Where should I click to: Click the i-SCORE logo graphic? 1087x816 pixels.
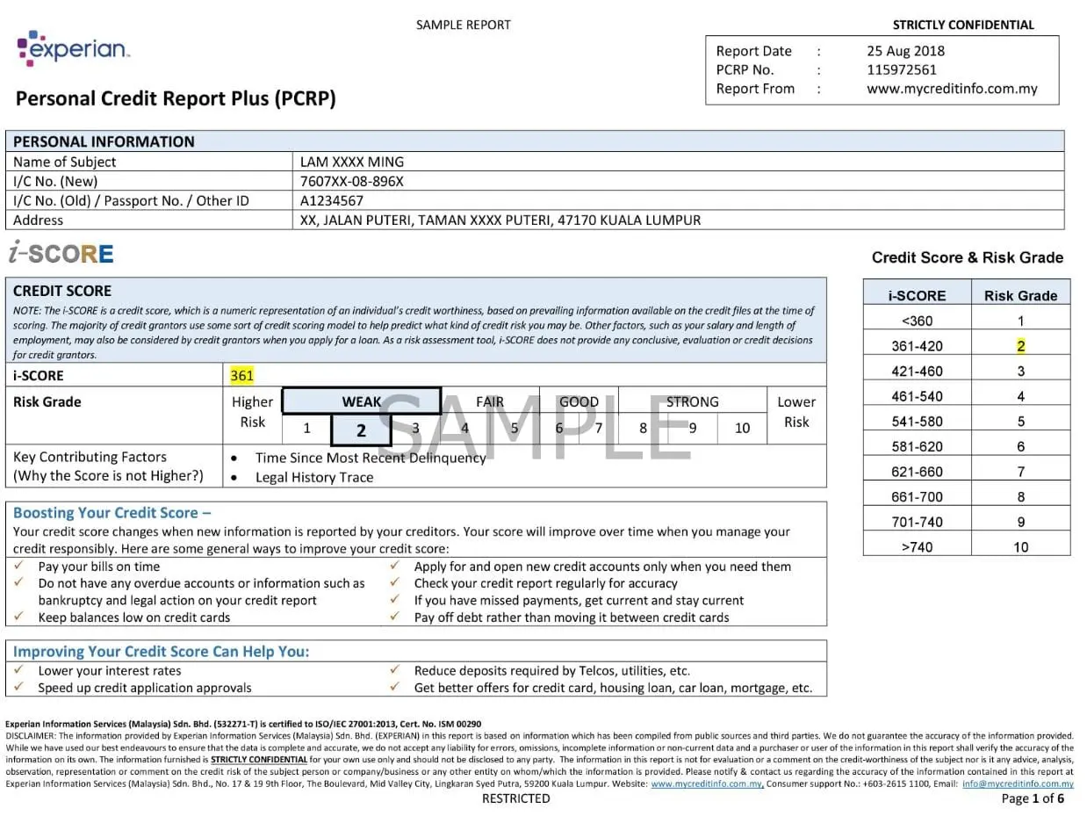(61, 254)
